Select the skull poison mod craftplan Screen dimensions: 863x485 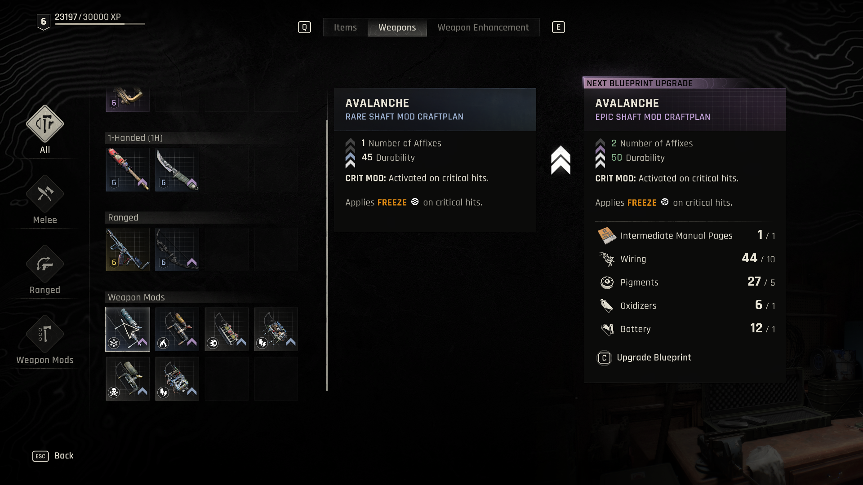click(128, 379)
